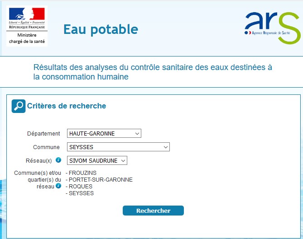Open the Réseau(x) dropdown showing SIVOM SAUDRUNE
The image size is (303, 239).
point(97,160)
